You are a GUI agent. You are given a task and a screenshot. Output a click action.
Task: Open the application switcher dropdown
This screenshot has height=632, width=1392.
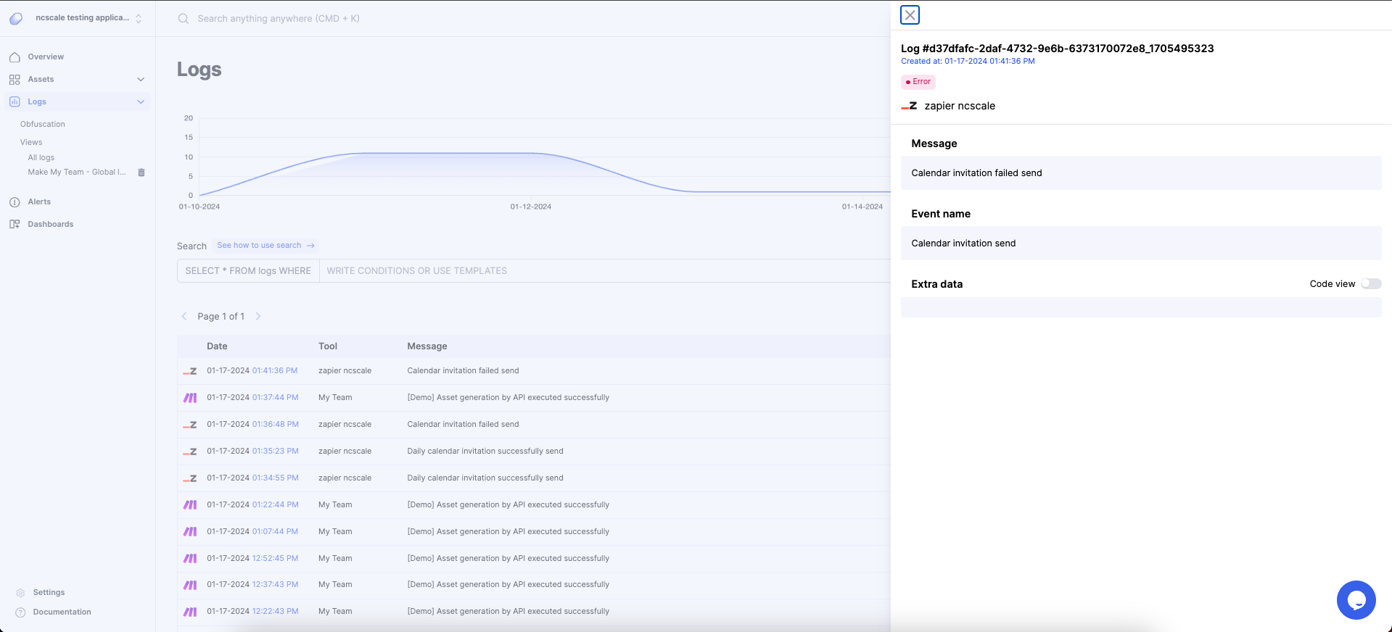click(139, 18)
